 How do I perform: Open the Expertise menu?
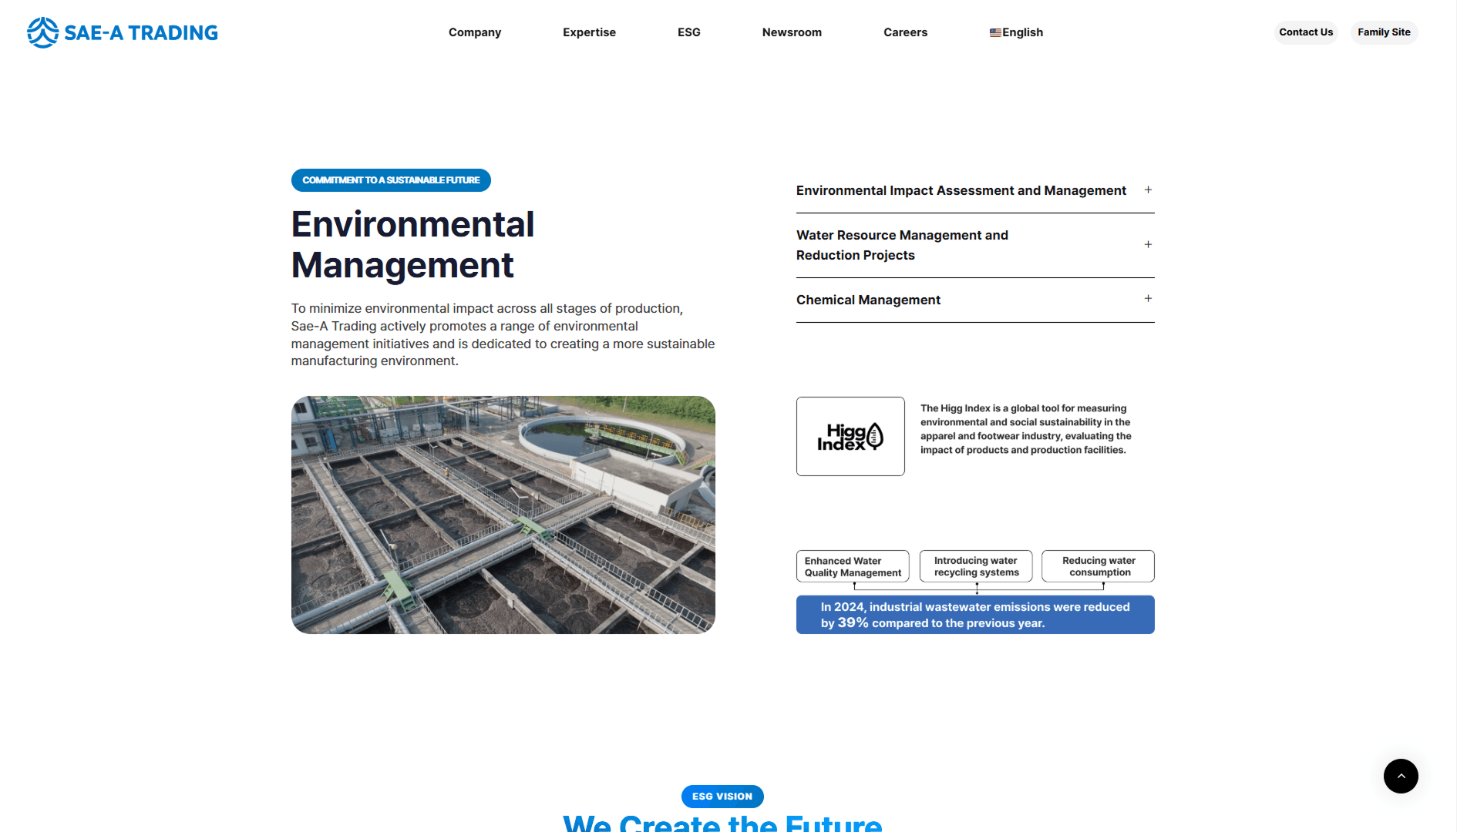tap(589, 32)
